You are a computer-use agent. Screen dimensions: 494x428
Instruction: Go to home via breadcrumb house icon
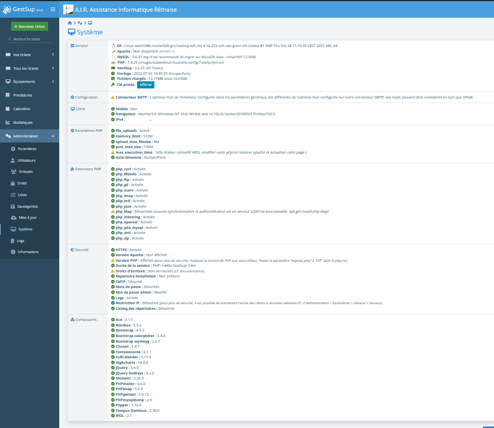tap(70, 23)
